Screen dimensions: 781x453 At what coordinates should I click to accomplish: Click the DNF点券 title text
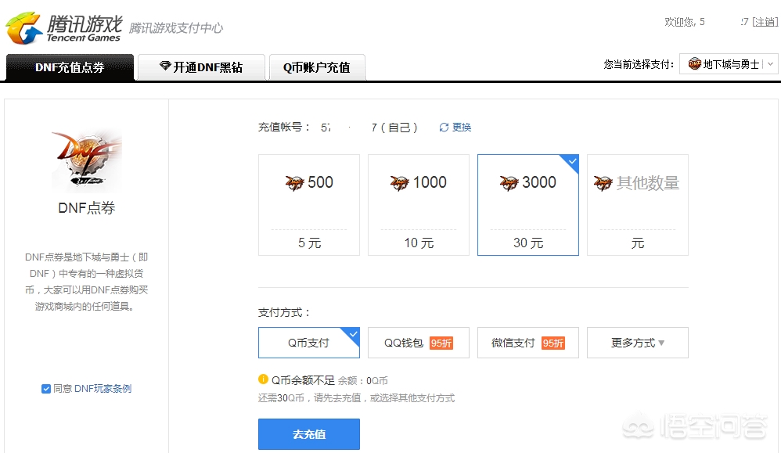pyautogui.click(x=87, y=207)
